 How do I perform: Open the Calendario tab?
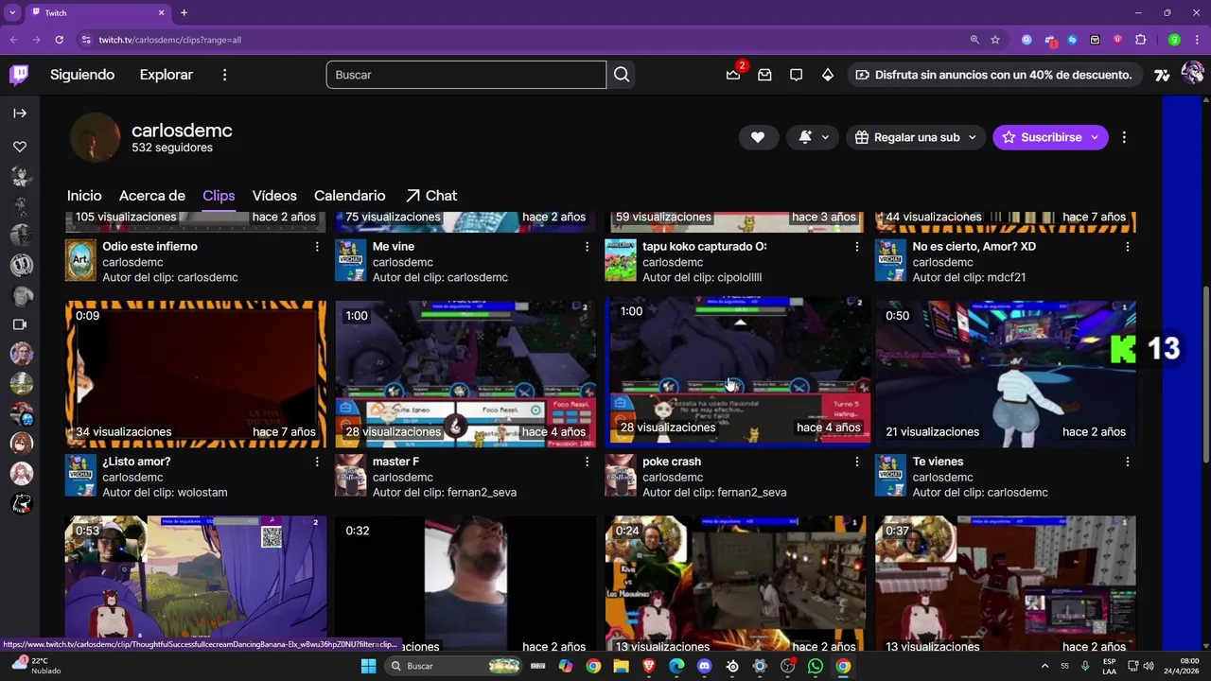[x=350, y=196]
